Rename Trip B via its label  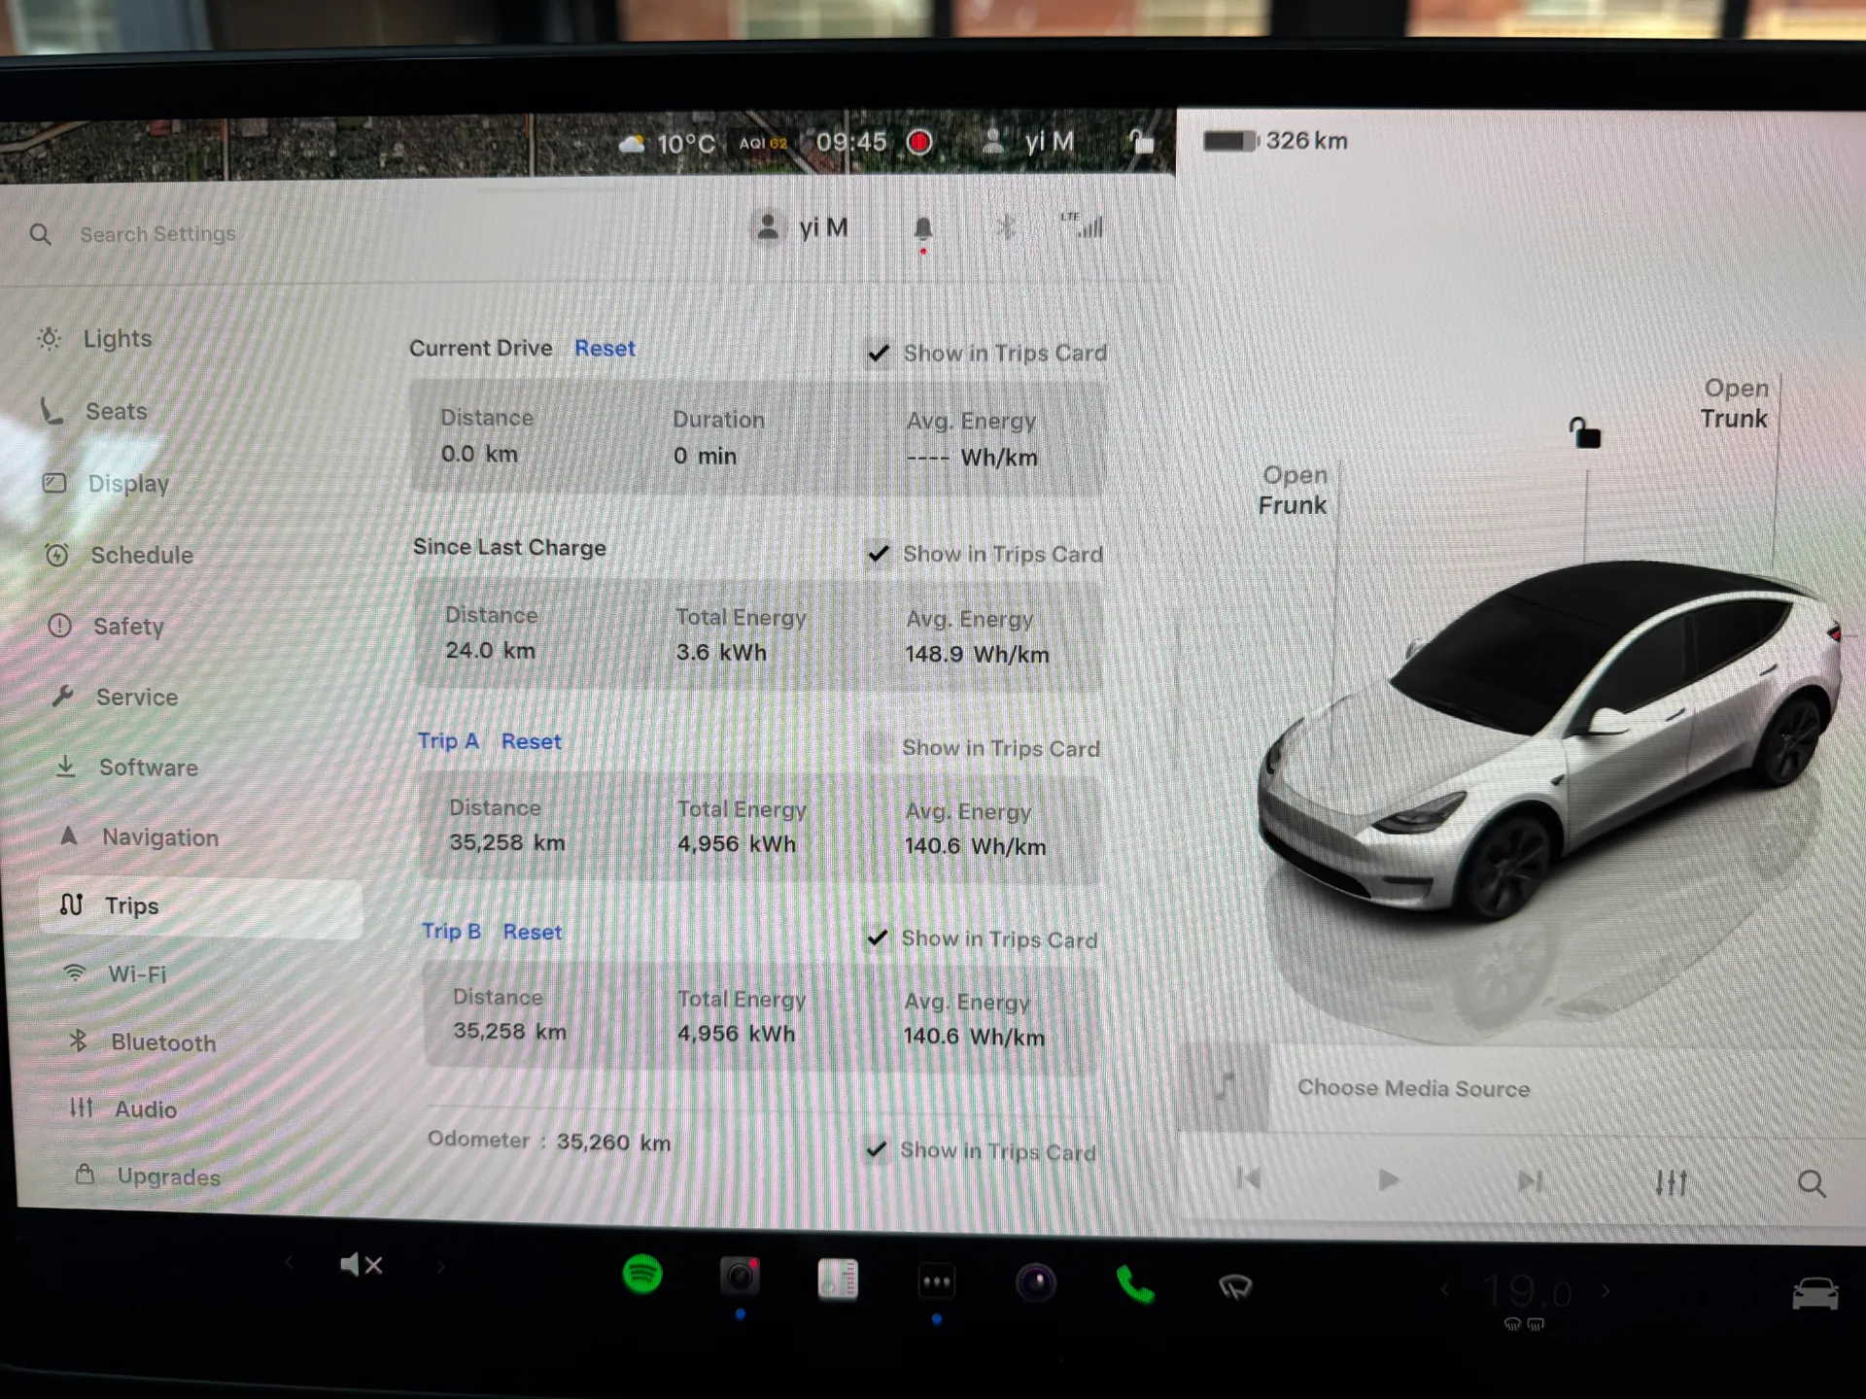(451, 931)
